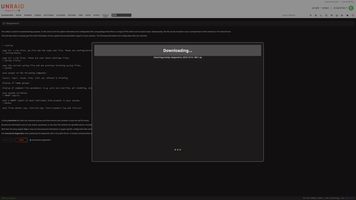Image resolution: width=356 pixels, height=200 pixels.
Task: Click the Diagnostics page title
Action: pos(13,23)
